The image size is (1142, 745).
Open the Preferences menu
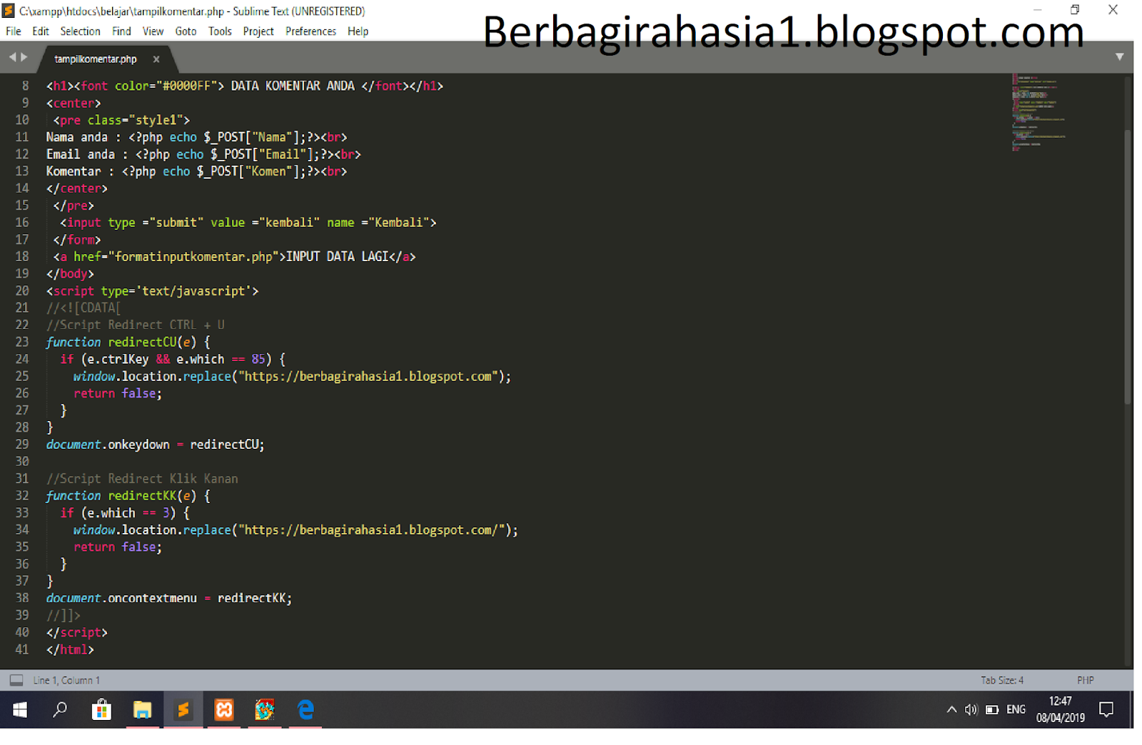pyautogui.click(x=310, y=31)
